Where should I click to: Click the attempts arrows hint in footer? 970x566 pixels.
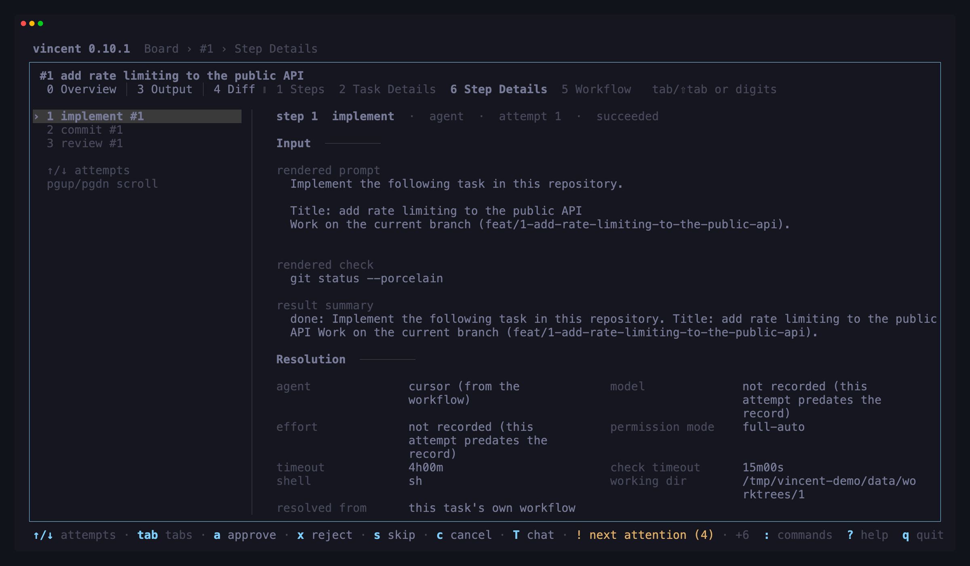[x=74, y=535]
